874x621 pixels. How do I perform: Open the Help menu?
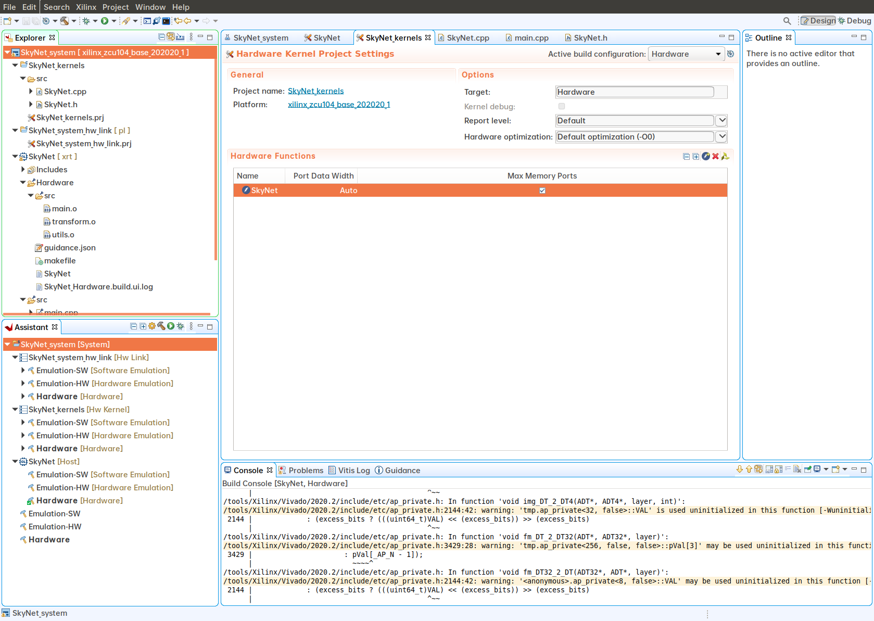tap(181, 7)
